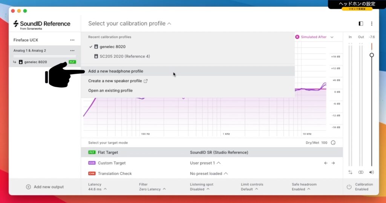Open the No preset loaded dropdown
Screen dimensions: 386x203
click(209, 174)
